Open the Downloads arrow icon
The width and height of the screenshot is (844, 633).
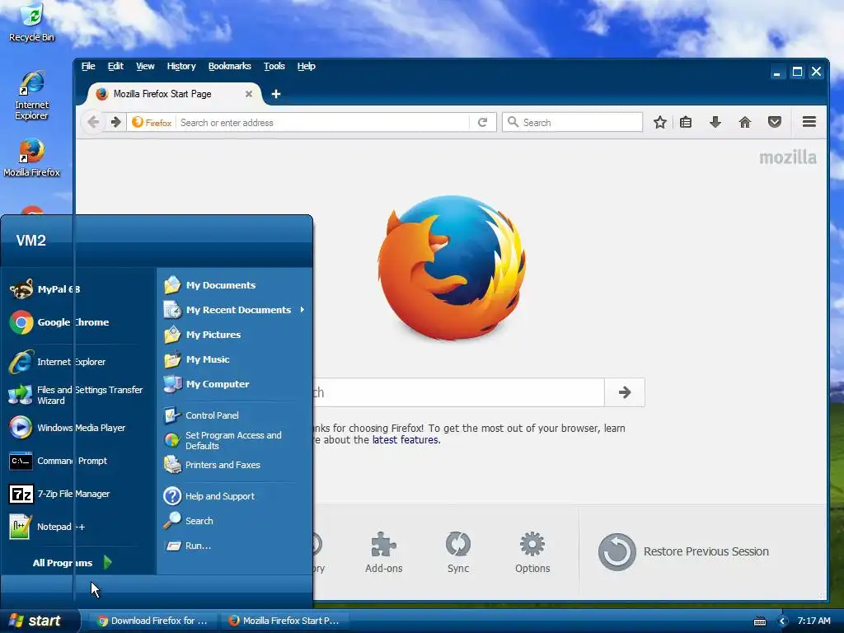click(x=715, y=122)
